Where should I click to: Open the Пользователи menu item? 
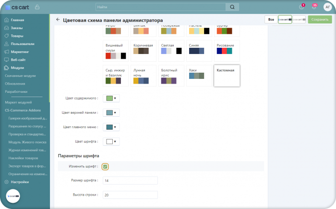tap(23, 44)
